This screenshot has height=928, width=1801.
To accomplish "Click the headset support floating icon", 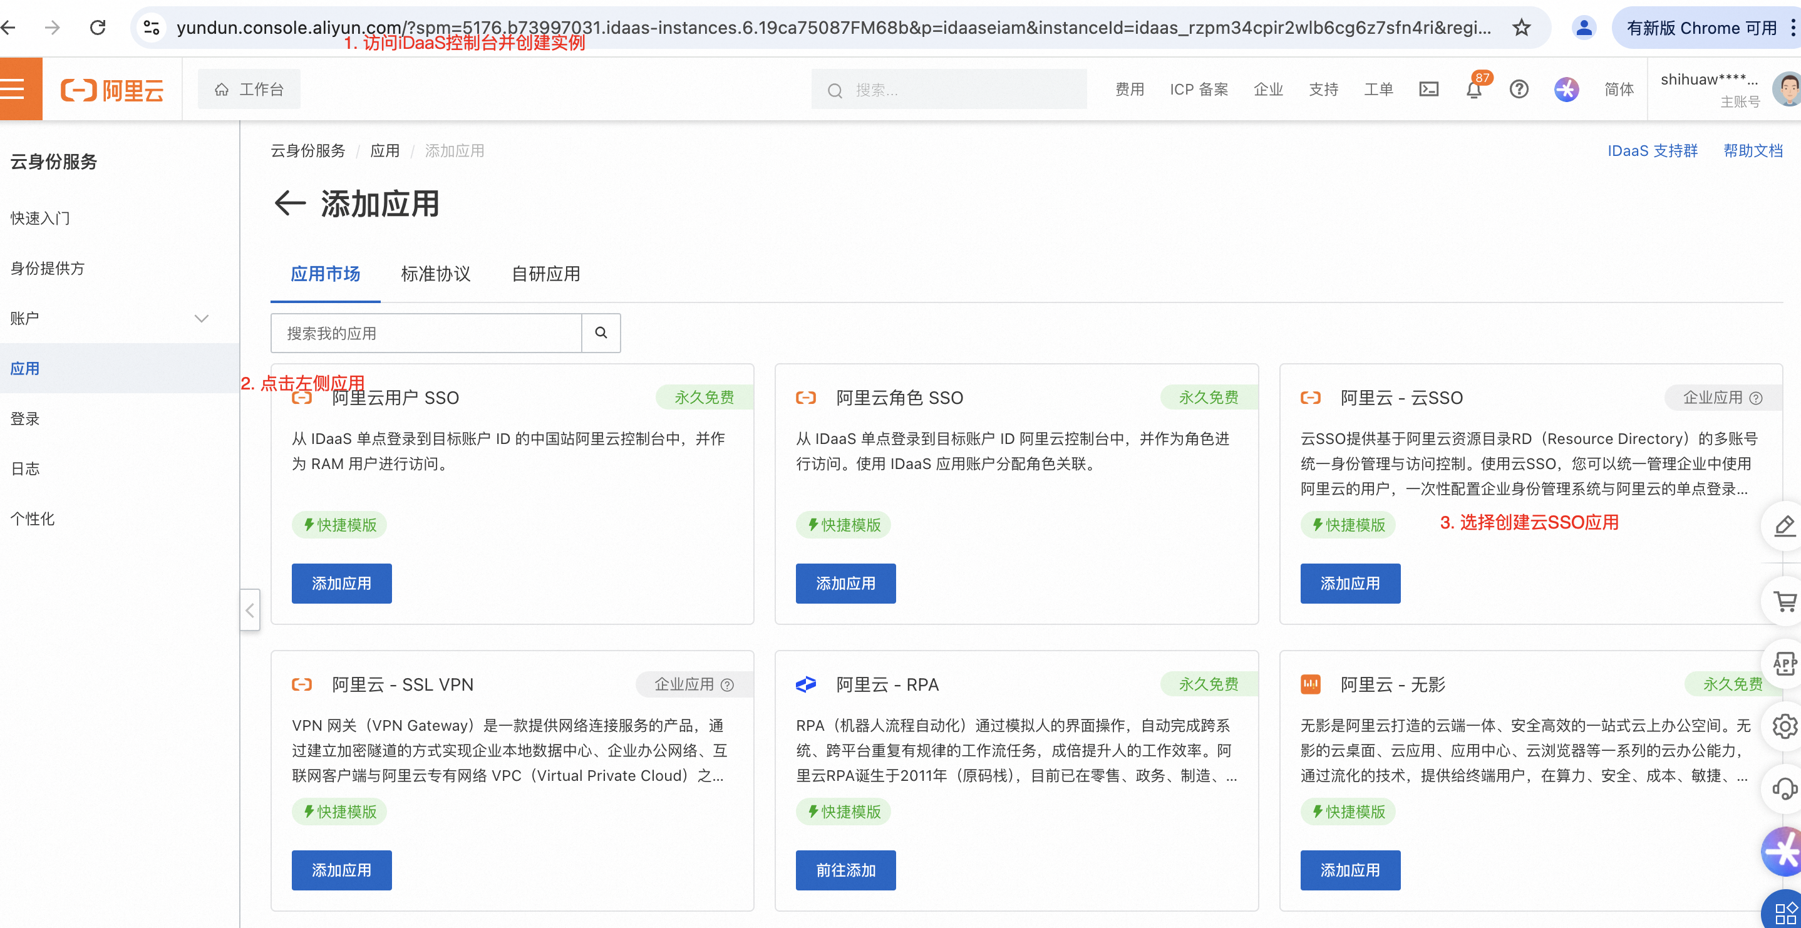I will point(1784,790).
